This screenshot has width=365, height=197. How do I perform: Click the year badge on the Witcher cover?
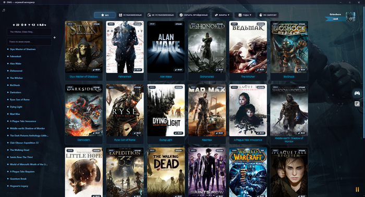[234, 24]
